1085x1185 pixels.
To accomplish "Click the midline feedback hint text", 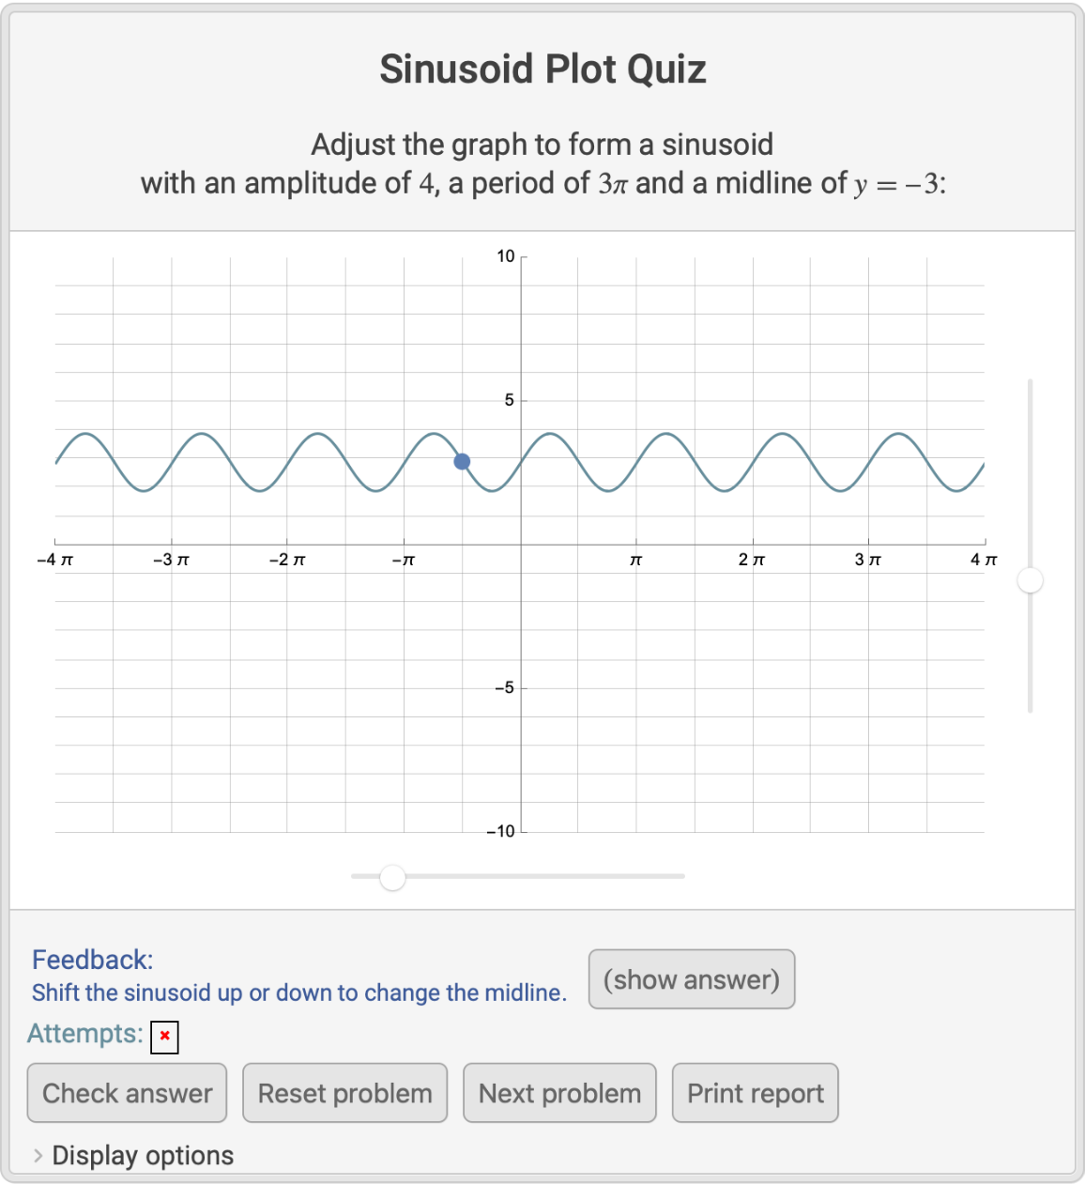I will (298, 993).
